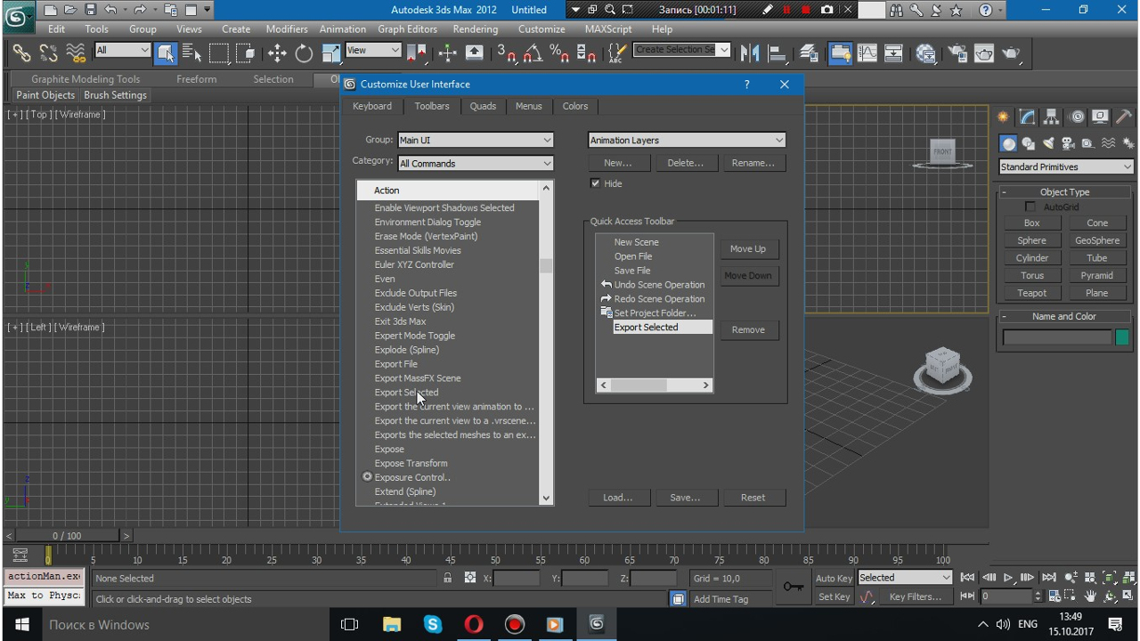Toggle the Auto Key animation mode

coord(834,578)
